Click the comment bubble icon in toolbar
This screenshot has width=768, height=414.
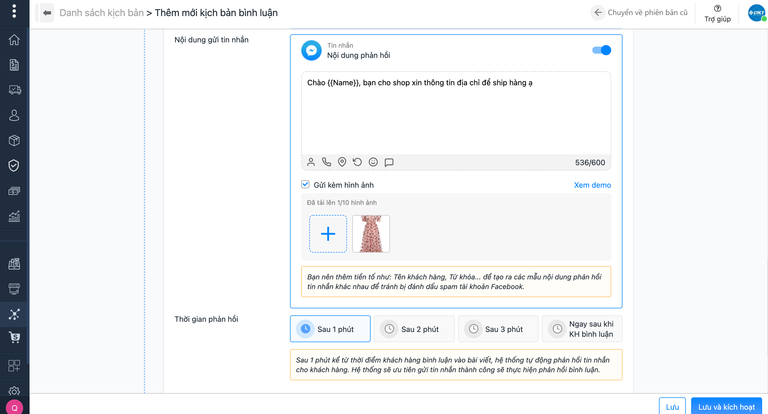pyautogui.click(x=389, y=162)
